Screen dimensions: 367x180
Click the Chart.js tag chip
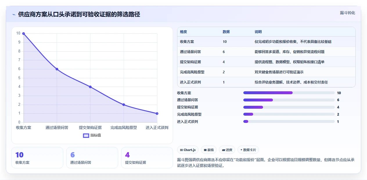(188, 150)
